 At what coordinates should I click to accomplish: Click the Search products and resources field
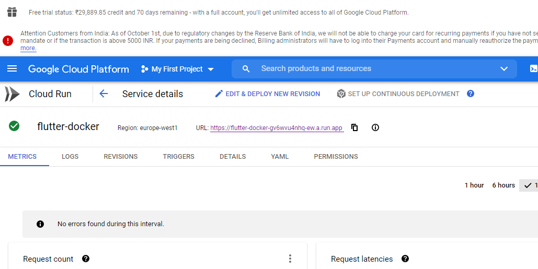pos(366,69)
